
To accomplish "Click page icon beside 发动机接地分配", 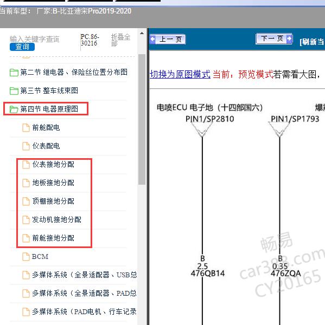I will tap(26, 220).
